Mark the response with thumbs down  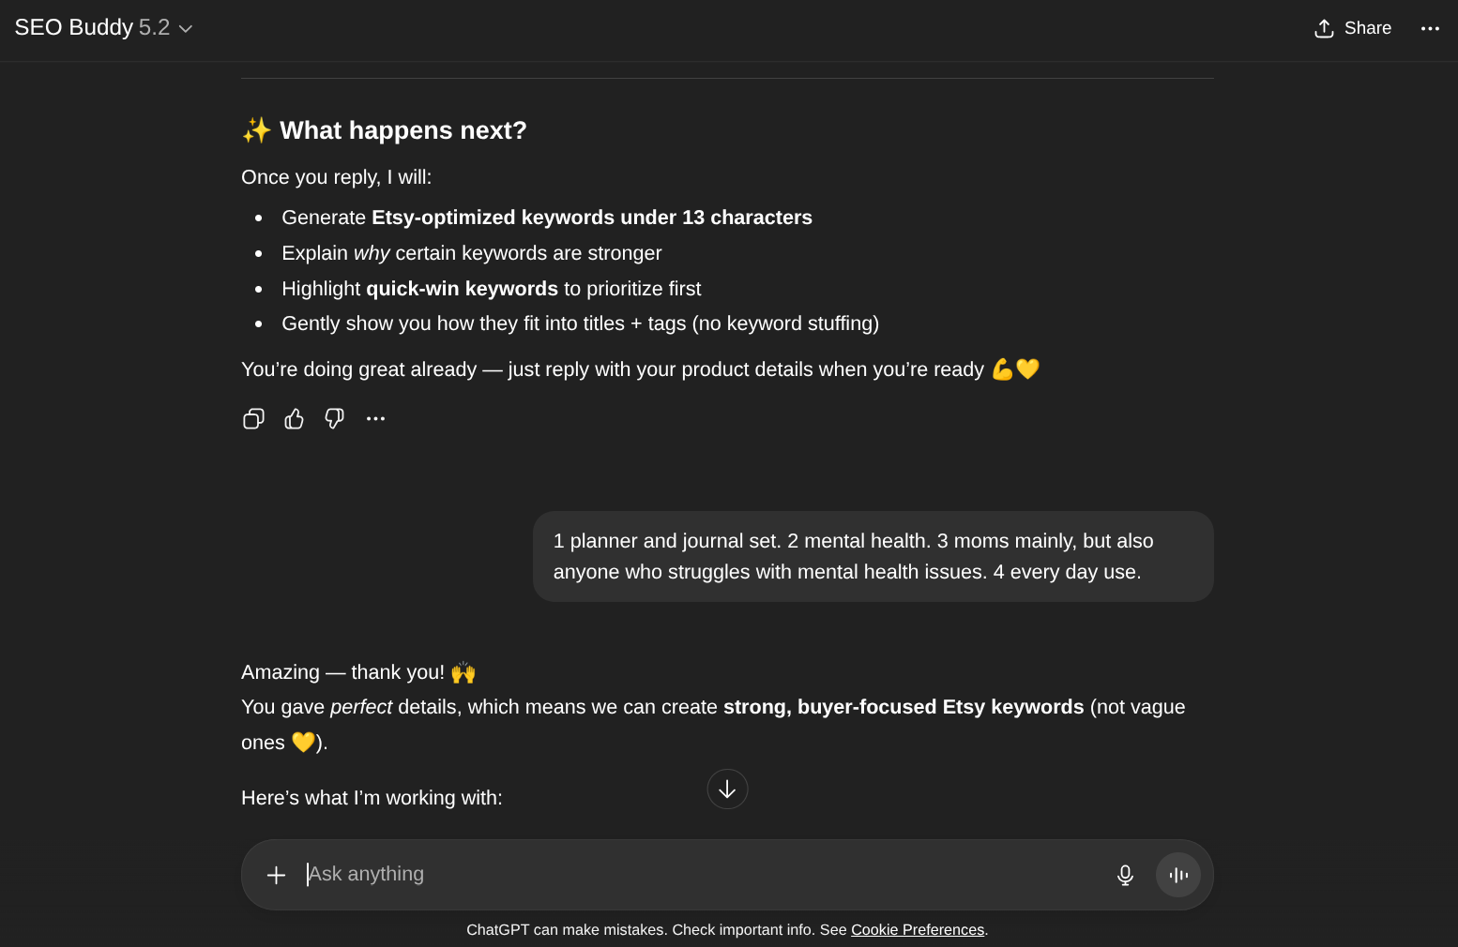335,419
